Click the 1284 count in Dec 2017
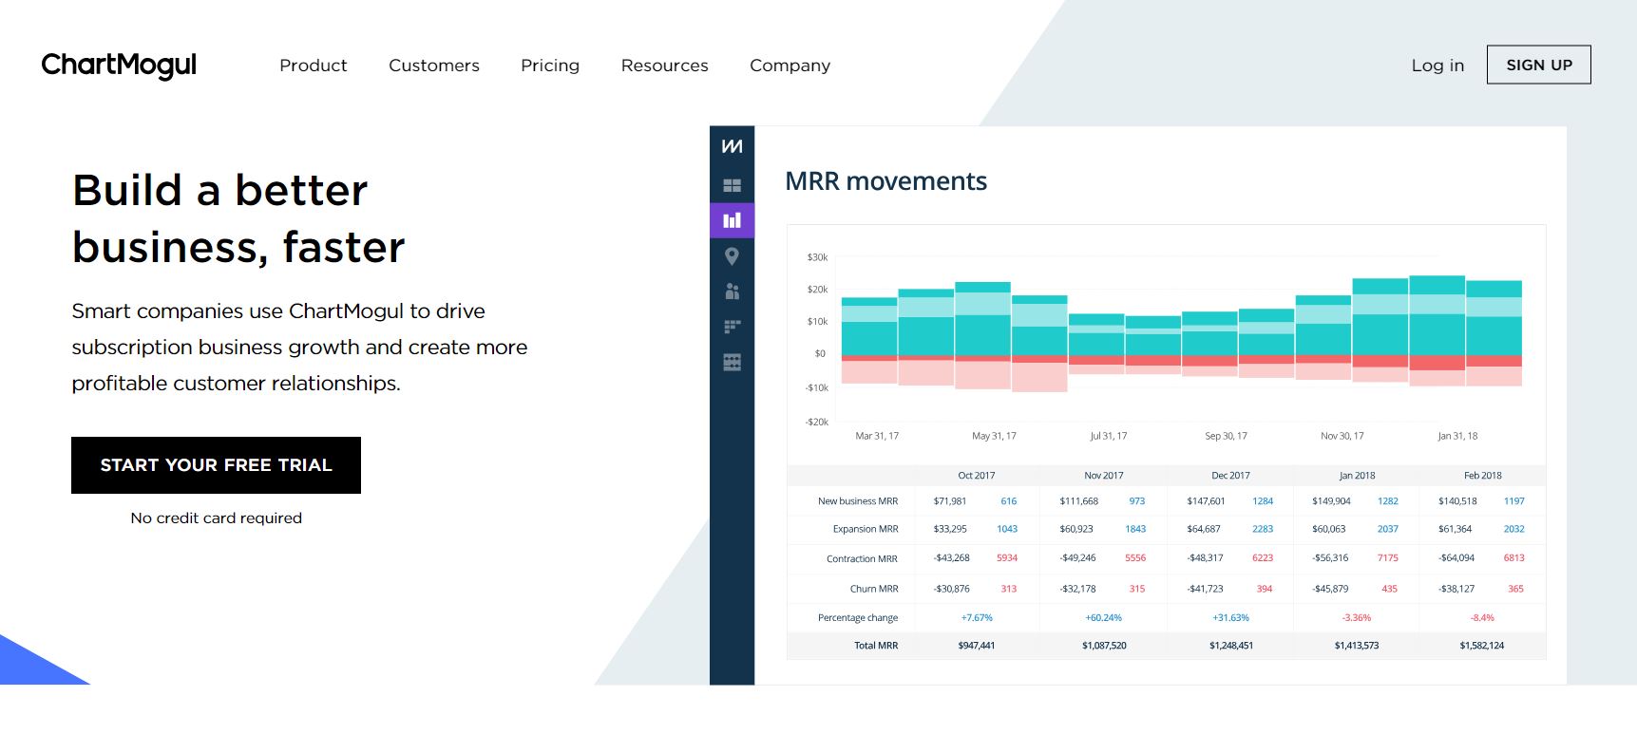Screen dimensions: 1637x734 point(1263,501)
